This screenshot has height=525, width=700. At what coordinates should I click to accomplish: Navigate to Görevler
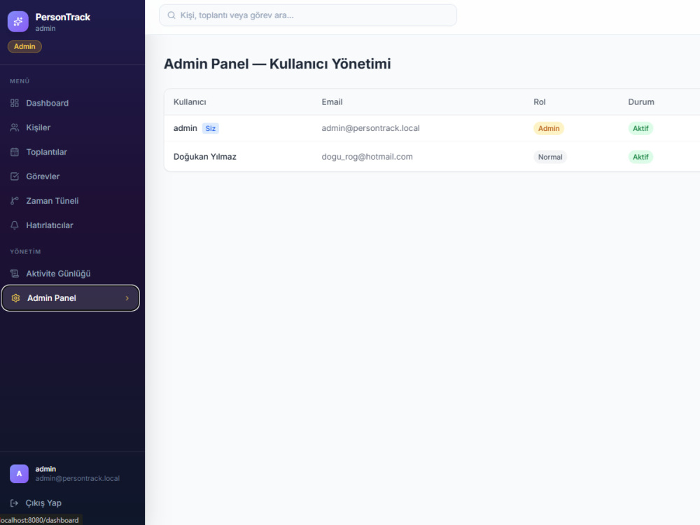click(71, 176)
